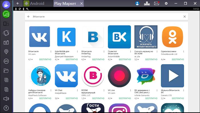Image resolution: width=200 pixels, height=113 pixels.
Task: Open the Kate Mobile app icon
Action: coord(66,37)
